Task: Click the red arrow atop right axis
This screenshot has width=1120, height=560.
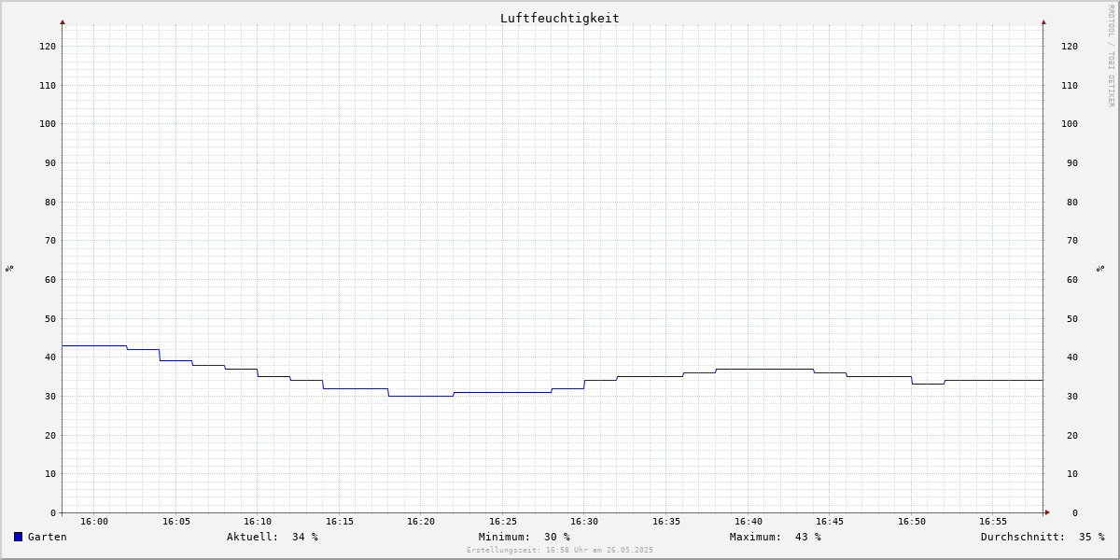Action: (x=1043, y=21)
